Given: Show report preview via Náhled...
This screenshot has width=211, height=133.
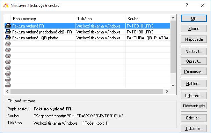Looking at the screenshot, I should pyautogui.click(x=194, y=84).
